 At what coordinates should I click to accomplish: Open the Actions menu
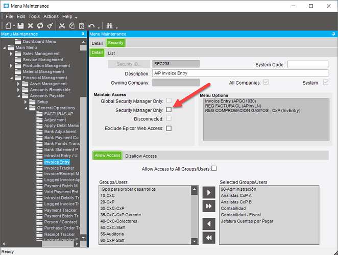[x=51, y=17]
